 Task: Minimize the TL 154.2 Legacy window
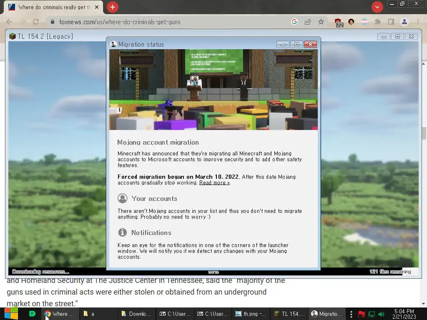click(384, 37)
